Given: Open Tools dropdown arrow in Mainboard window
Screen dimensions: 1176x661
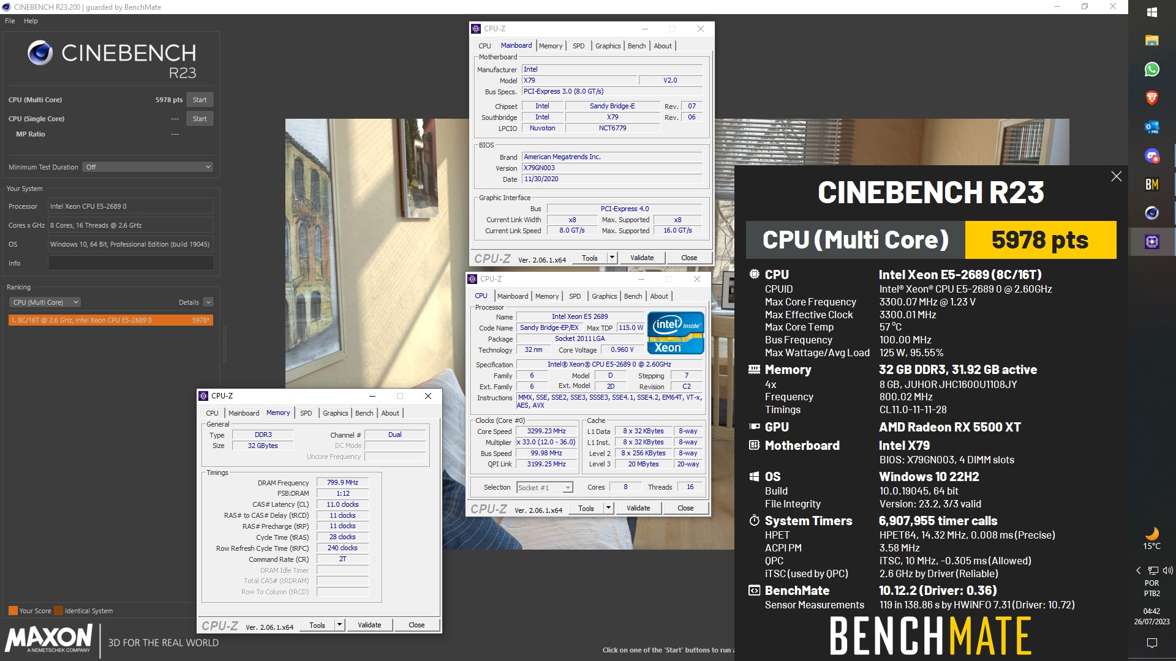Looking at the screenshot, I should pos(612,258).
